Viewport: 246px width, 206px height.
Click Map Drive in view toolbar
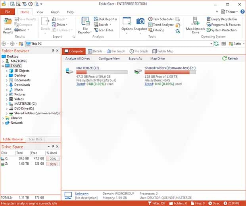point(158,58)
